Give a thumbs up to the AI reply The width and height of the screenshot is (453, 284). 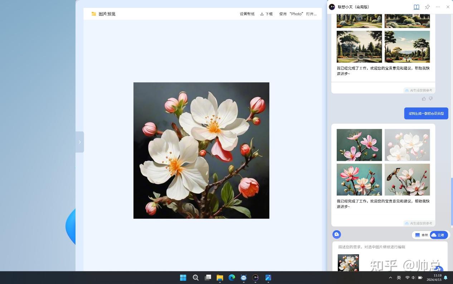tap(424, 98)
